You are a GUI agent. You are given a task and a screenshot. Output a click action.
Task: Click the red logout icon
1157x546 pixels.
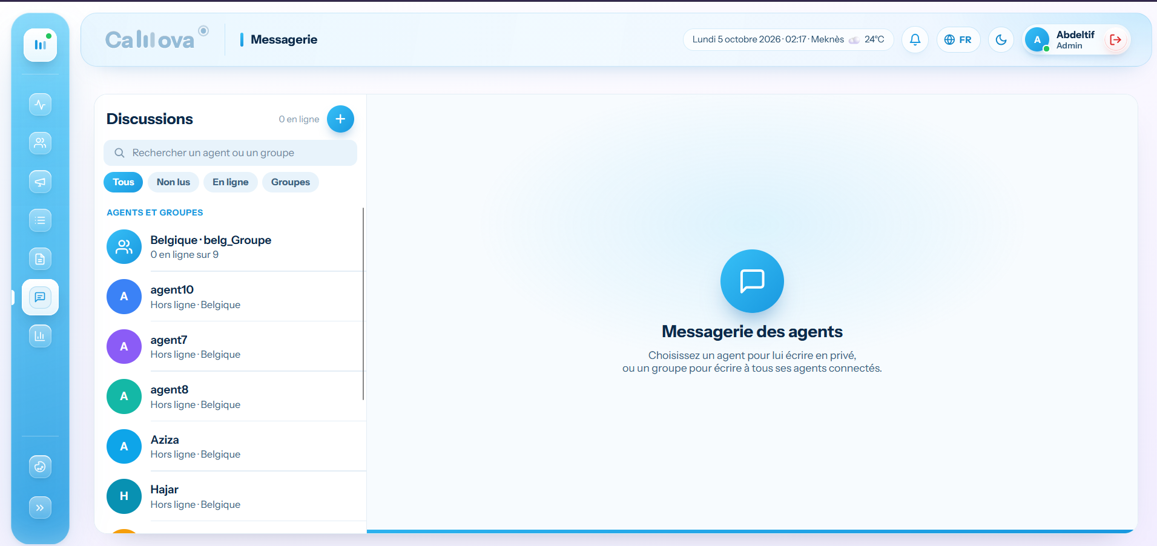(x=1115, y=40)
